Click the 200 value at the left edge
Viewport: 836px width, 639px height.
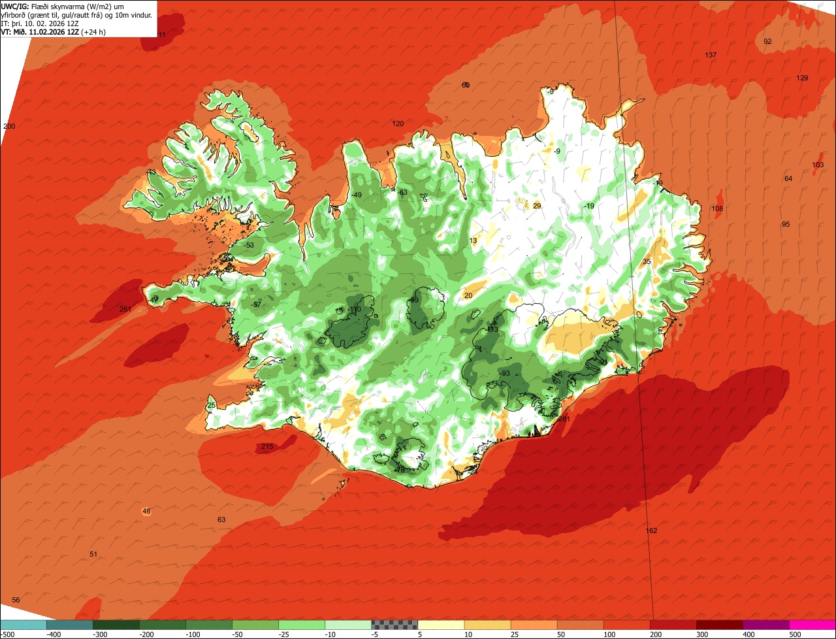point(9,126)
